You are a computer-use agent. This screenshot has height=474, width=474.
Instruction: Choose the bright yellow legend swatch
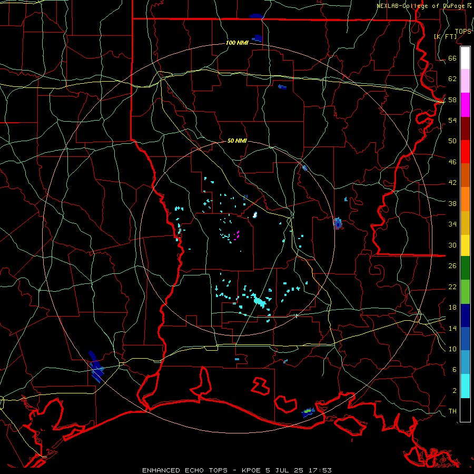pos(465,245)
